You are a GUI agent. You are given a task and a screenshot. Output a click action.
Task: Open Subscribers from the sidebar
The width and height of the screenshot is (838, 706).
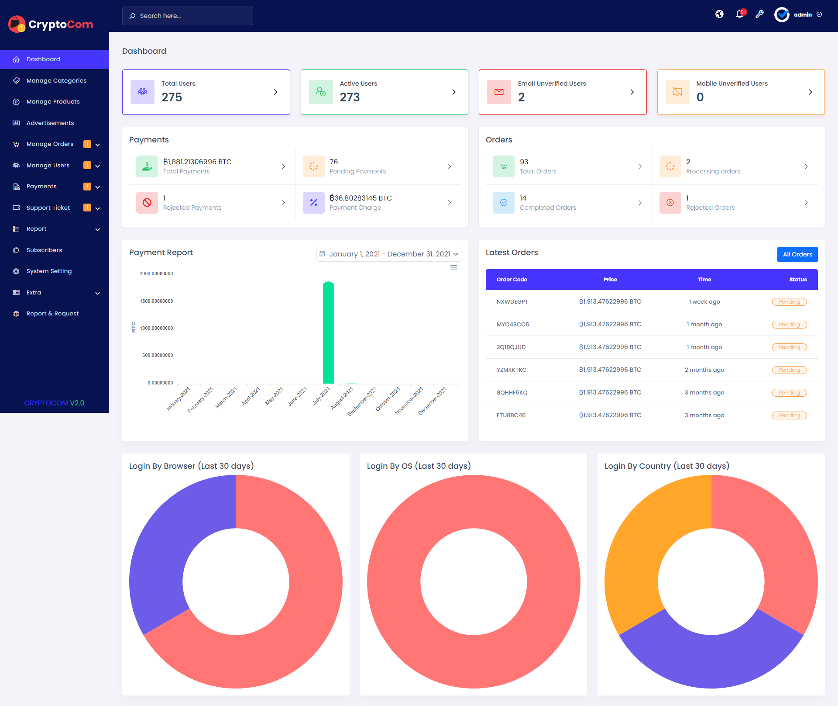pyautogui.click(x=44, y=250)
